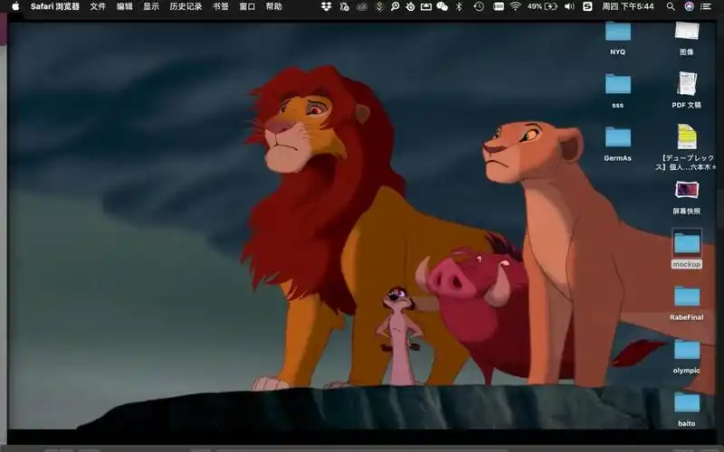Open the Safari 浏览器 menu

[x=55, y=6]
